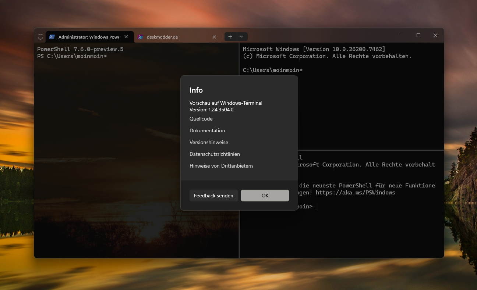
Task: Open the Quellcode link in Info dialog
Action: [x=201, y=119]
